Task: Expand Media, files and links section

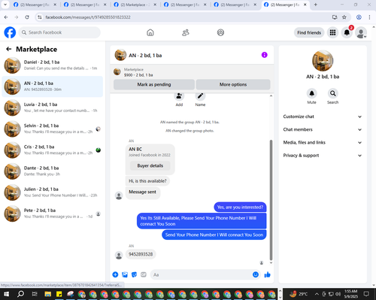Action: (x=323, y=143)
